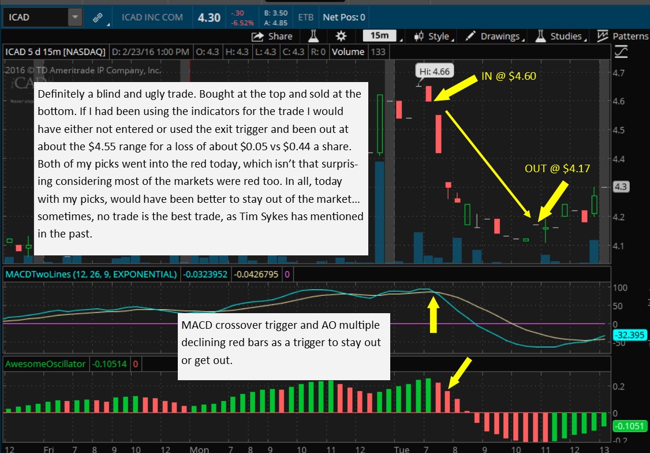Click the MACD signal value -0.0426795

256,274
